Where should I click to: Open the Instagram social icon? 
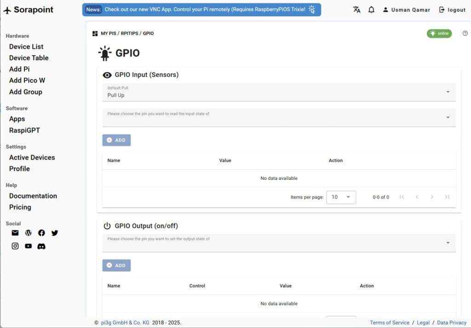click(x=15, y=246)
